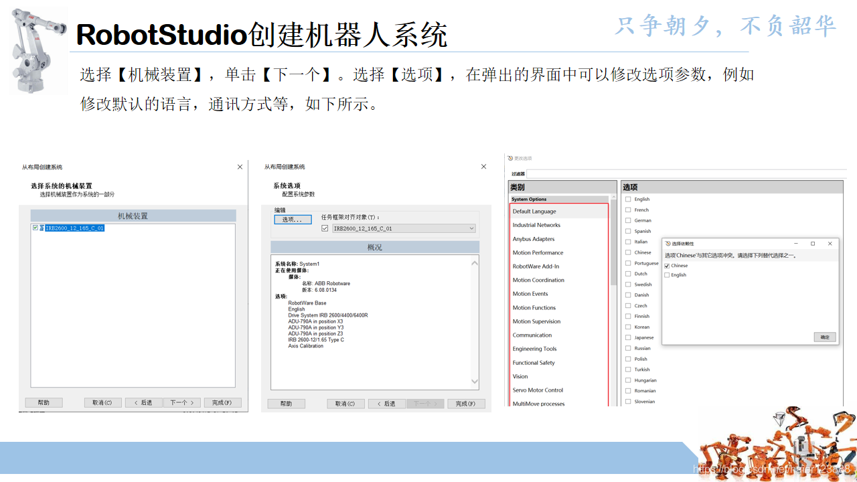Select Servo Motor Control category

(559, 390)
